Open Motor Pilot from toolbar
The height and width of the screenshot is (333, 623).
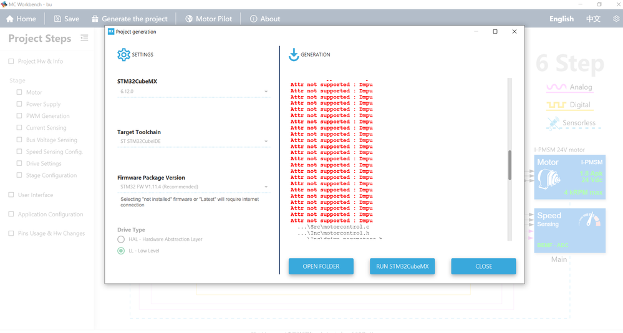pyautogui.click(x=208, y=19)
